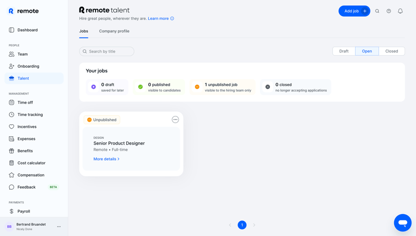This screenshot has height=236, width=416.
Task: Click the Incentives heart icon
Action: [11, 127]
